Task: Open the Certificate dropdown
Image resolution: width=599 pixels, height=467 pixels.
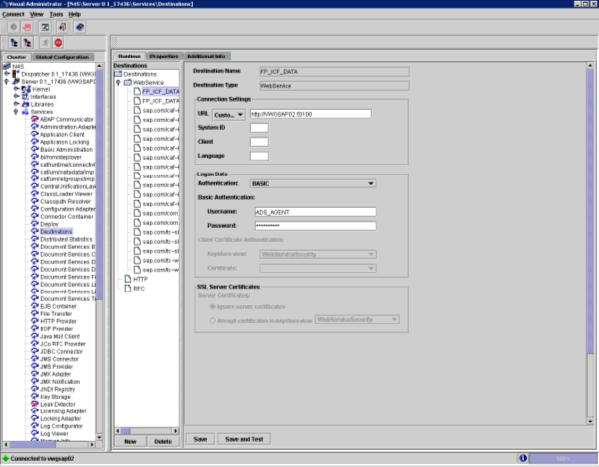Action: (317, 268)
